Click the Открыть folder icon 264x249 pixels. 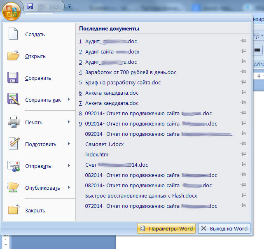(x=13, y=55)
